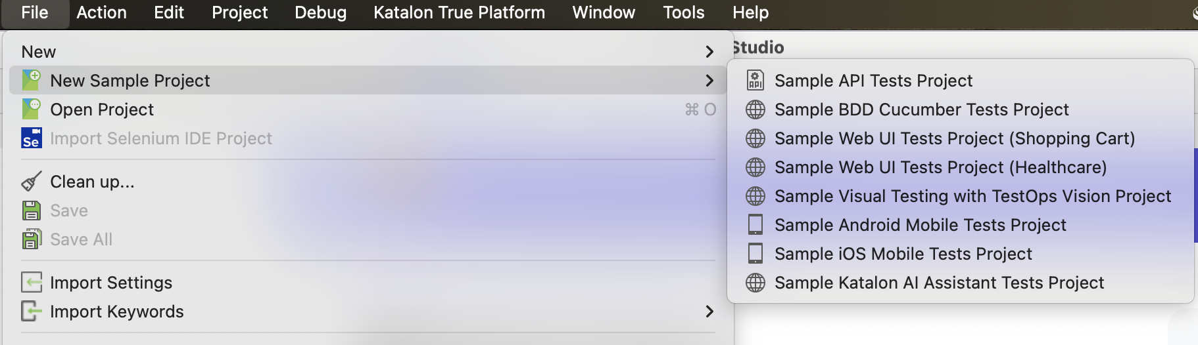Select Sample Katalon AI Assistant Tests Project
The width and height of the screenshot is (1198, 345).
pyautogui.click(x=961, y=282)
